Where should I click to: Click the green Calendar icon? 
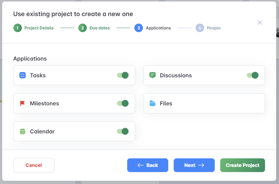tap(23, 131)
